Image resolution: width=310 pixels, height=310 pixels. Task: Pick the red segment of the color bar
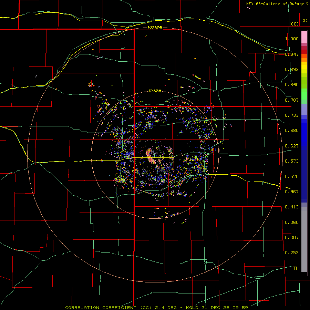tap(304, 51)
